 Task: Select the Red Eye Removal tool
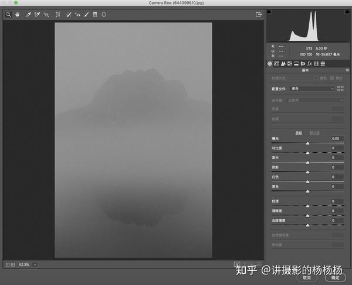77,15
